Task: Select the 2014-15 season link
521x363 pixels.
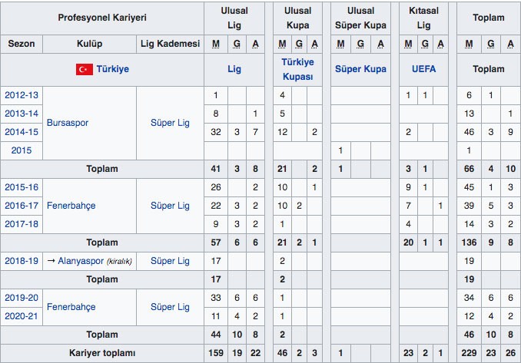Action: tap(22, 132)
